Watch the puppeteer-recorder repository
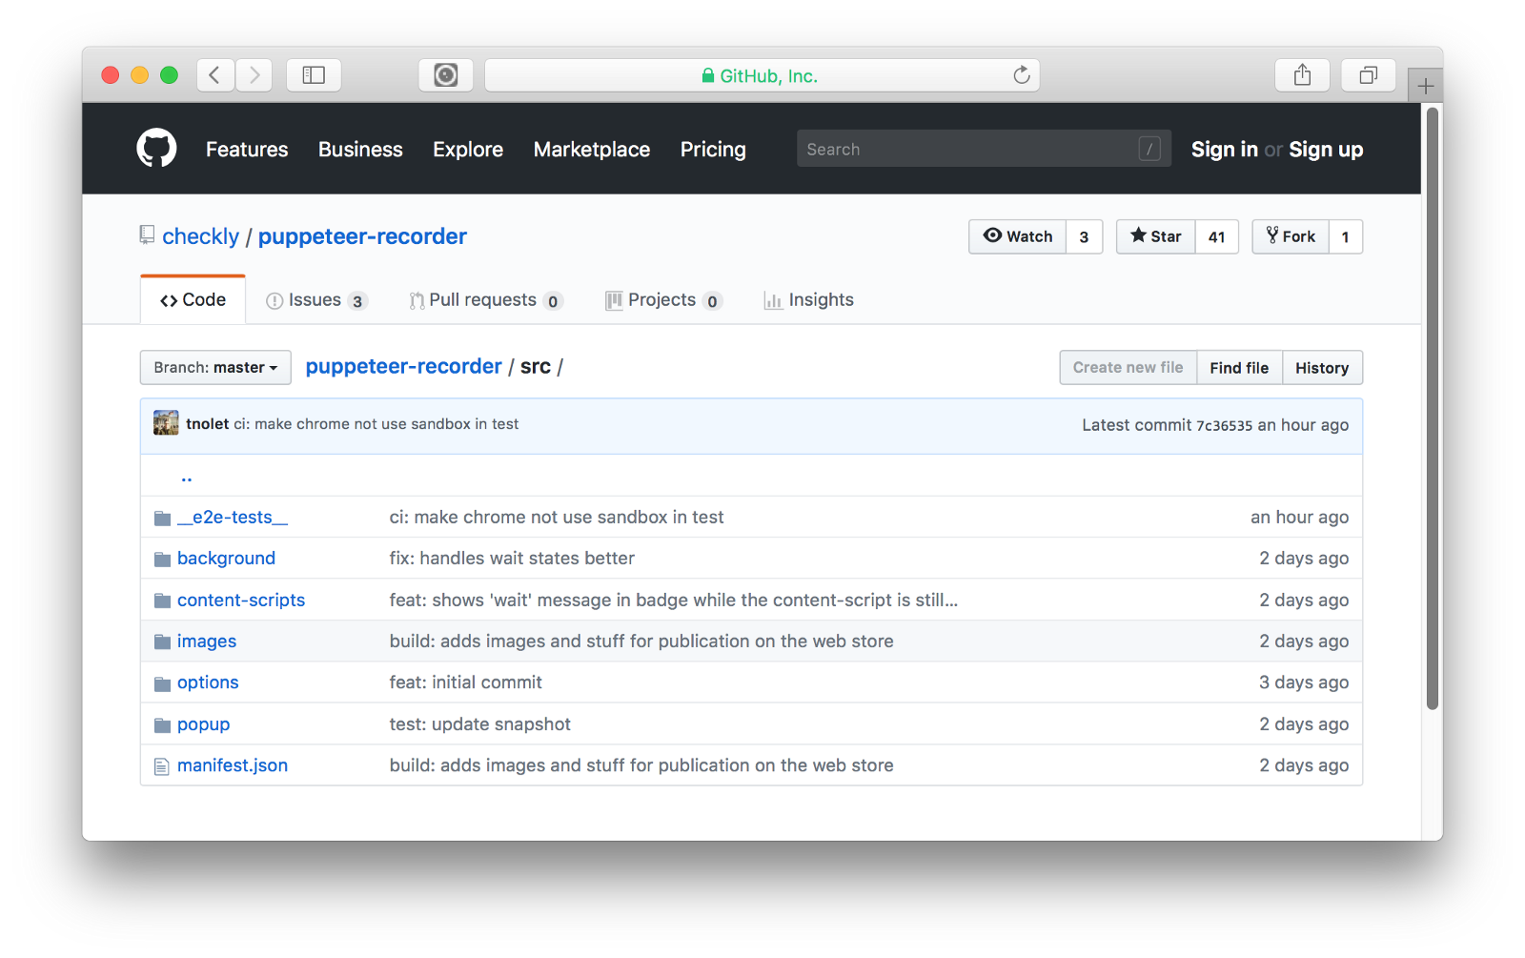 tap(1018, 236)
